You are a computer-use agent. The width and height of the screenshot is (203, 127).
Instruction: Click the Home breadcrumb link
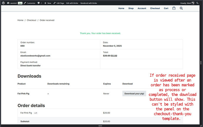tap(20, 20)
